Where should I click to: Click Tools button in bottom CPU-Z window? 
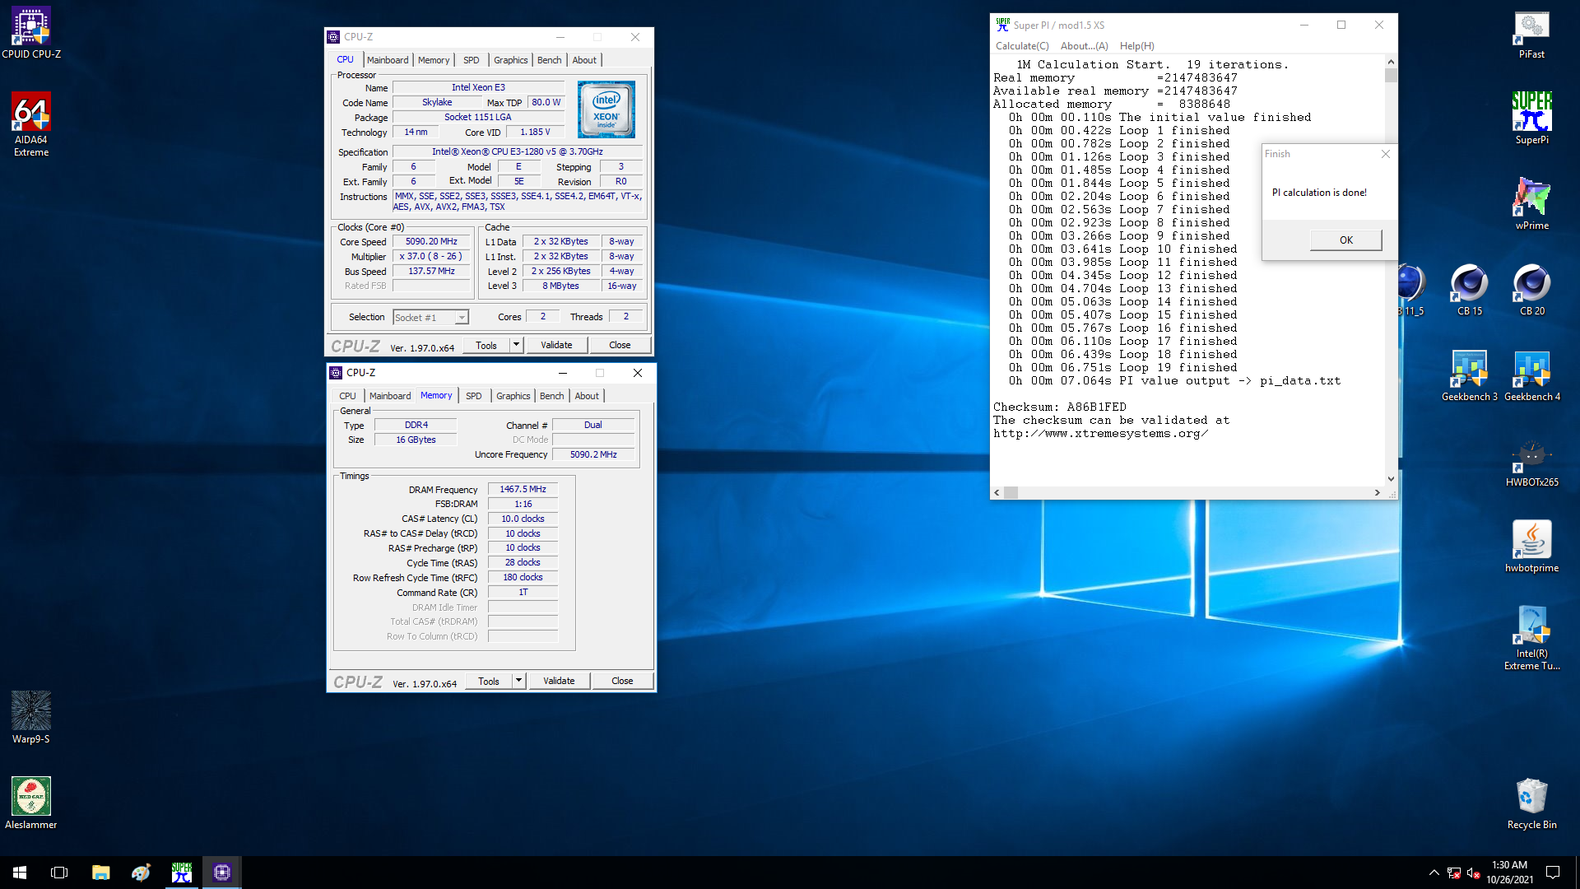(x=489, y=681)
